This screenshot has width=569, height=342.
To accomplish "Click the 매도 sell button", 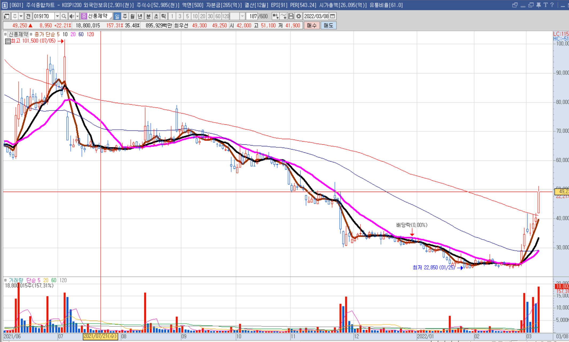I will tap(328, 26).
